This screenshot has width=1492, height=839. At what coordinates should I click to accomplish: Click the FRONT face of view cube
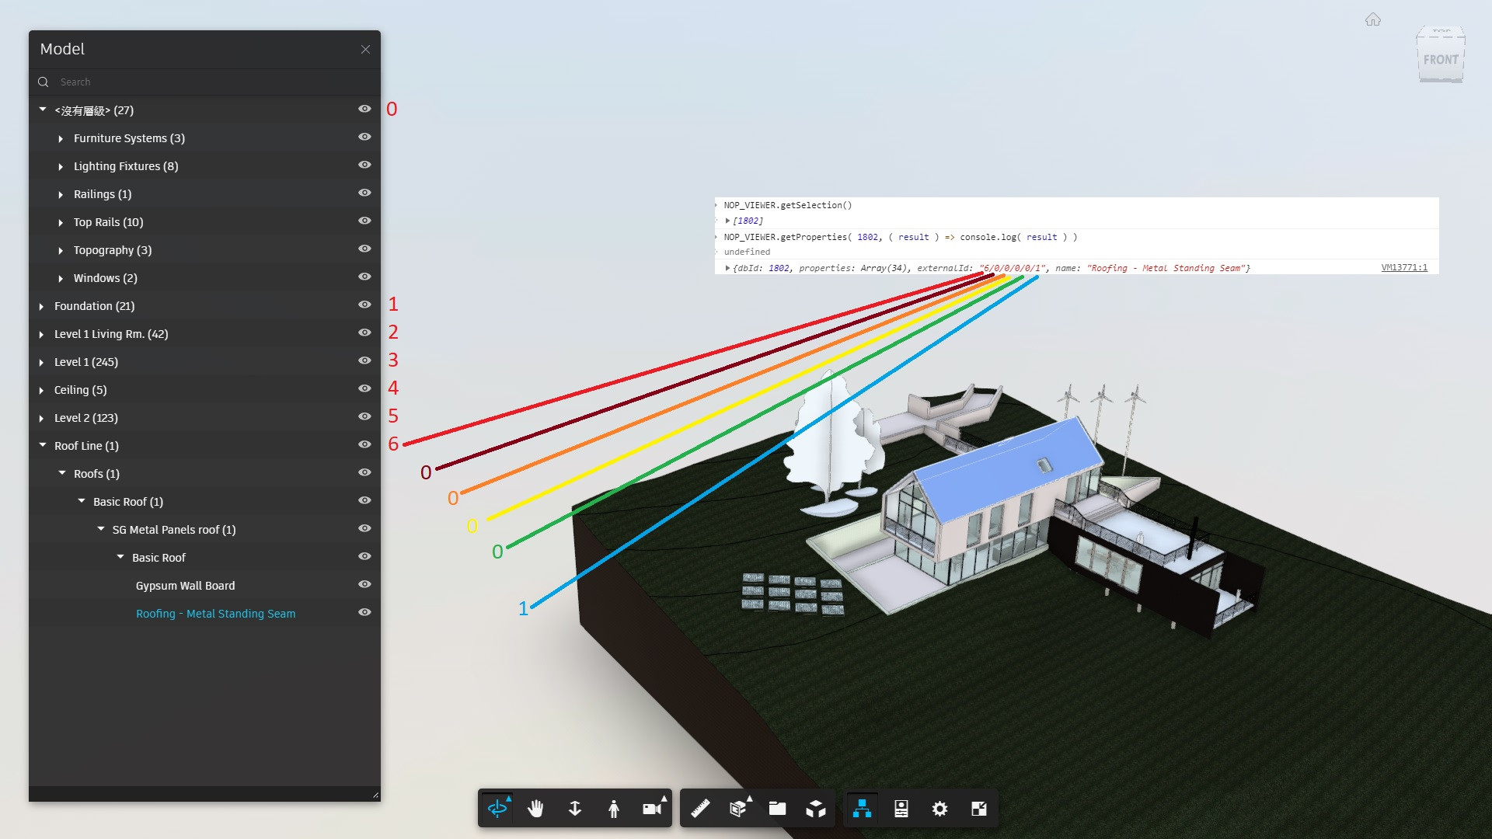1440,60
